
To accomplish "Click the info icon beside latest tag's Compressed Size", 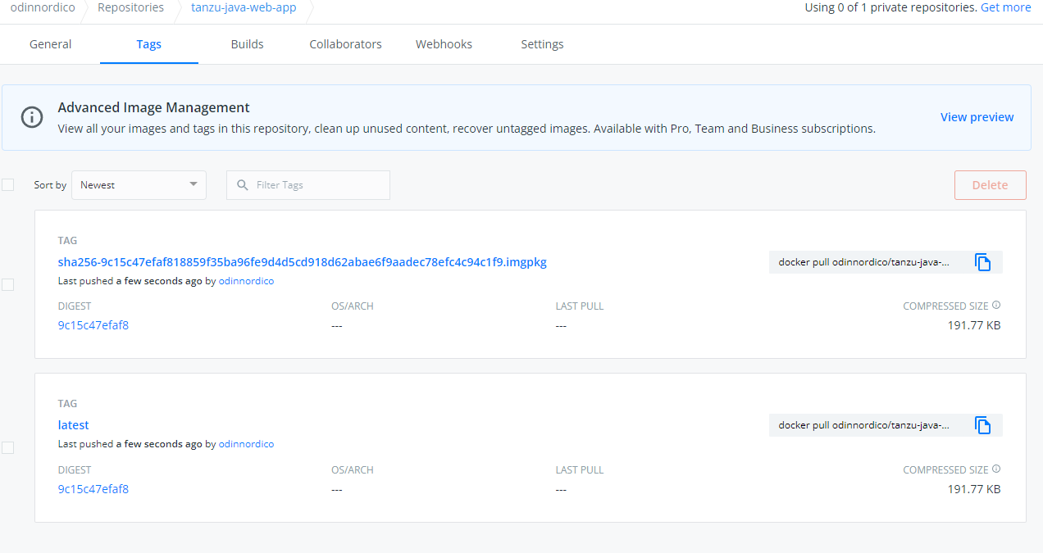I will [x=996, y=469].
